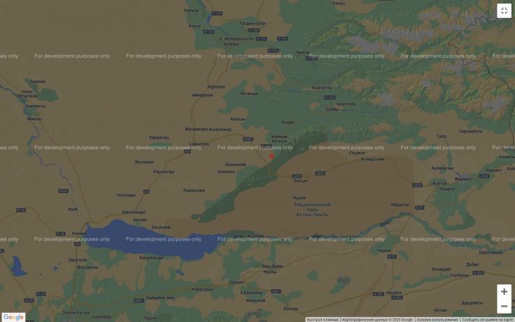Open the Google logo link
Screen dimensions: 515x322
(x=13, y=317)
